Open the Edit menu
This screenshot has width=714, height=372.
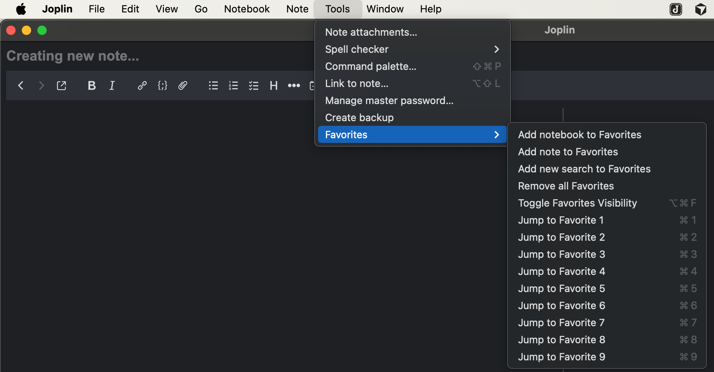130,9
